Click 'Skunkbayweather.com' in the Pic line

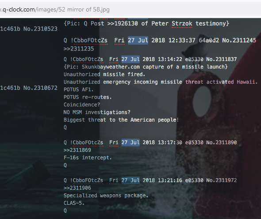point(111,67)
